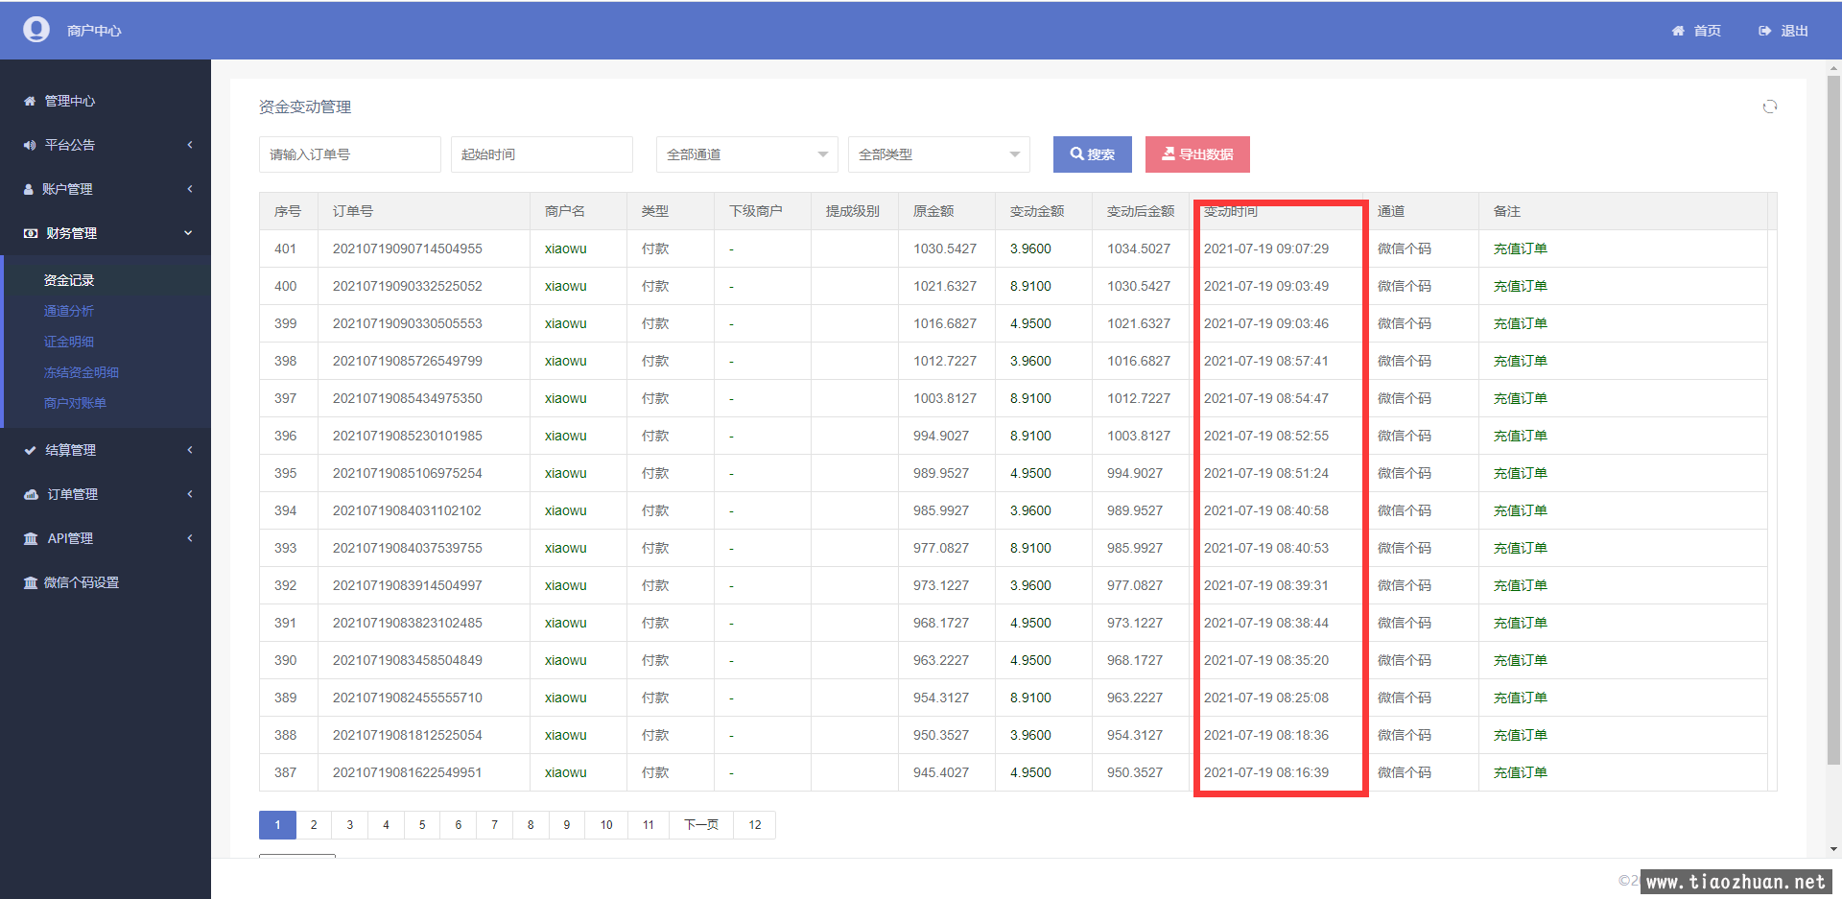Click 备注 column header
The width and height of the screenshot is (1842, 899).
tap(1507, 211)
